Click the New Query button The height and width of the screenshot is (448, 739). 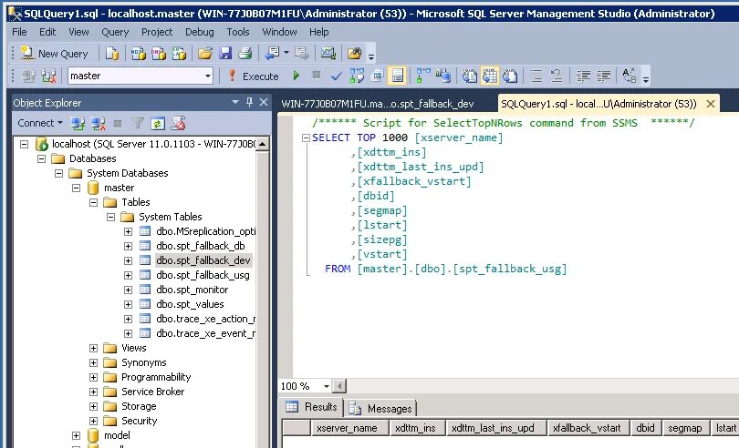[x=54, y=54]
